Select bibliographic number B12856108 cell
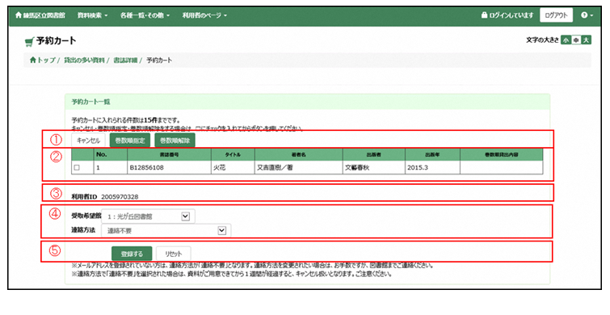This screenshot has width=610, height=315. (169, 168)
